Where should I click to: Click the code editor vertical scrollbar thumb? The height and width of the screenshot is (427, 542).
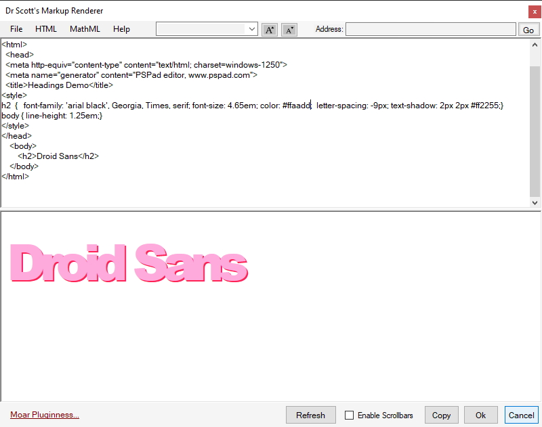[x=535, y=131]
